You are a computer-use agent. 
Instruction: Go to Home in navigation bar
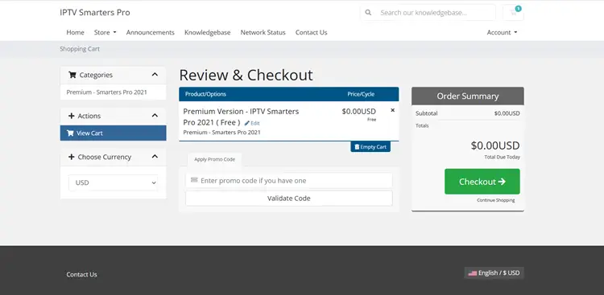75,32
